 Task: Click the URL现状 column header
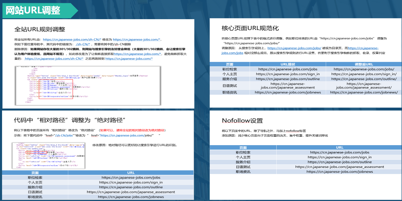288,64
